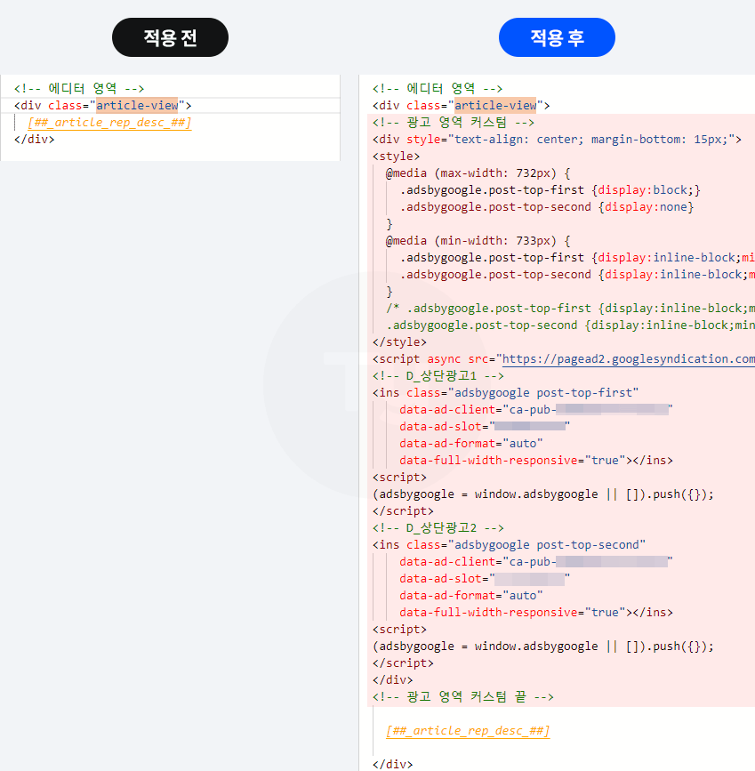Screen dimensions: 755x771
Task: Select the highlighted article-view class on the left
Action: (x=136, y=105)
